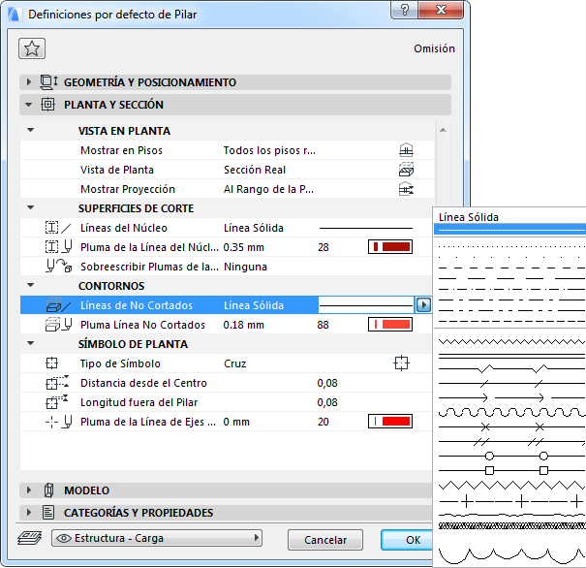Choose the sparse dotted line type
Viewport: 586px width, 568px height.
tap(509, 257)
